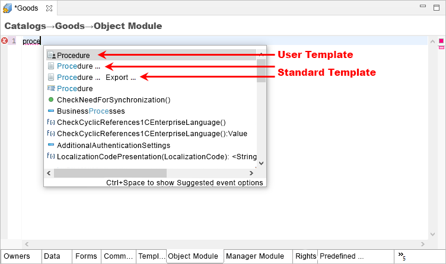The height and width of the screenshot is (264, 446).
Task: Select AdditionalAuthenticationSettings from the suggestions
Action: 113,145
